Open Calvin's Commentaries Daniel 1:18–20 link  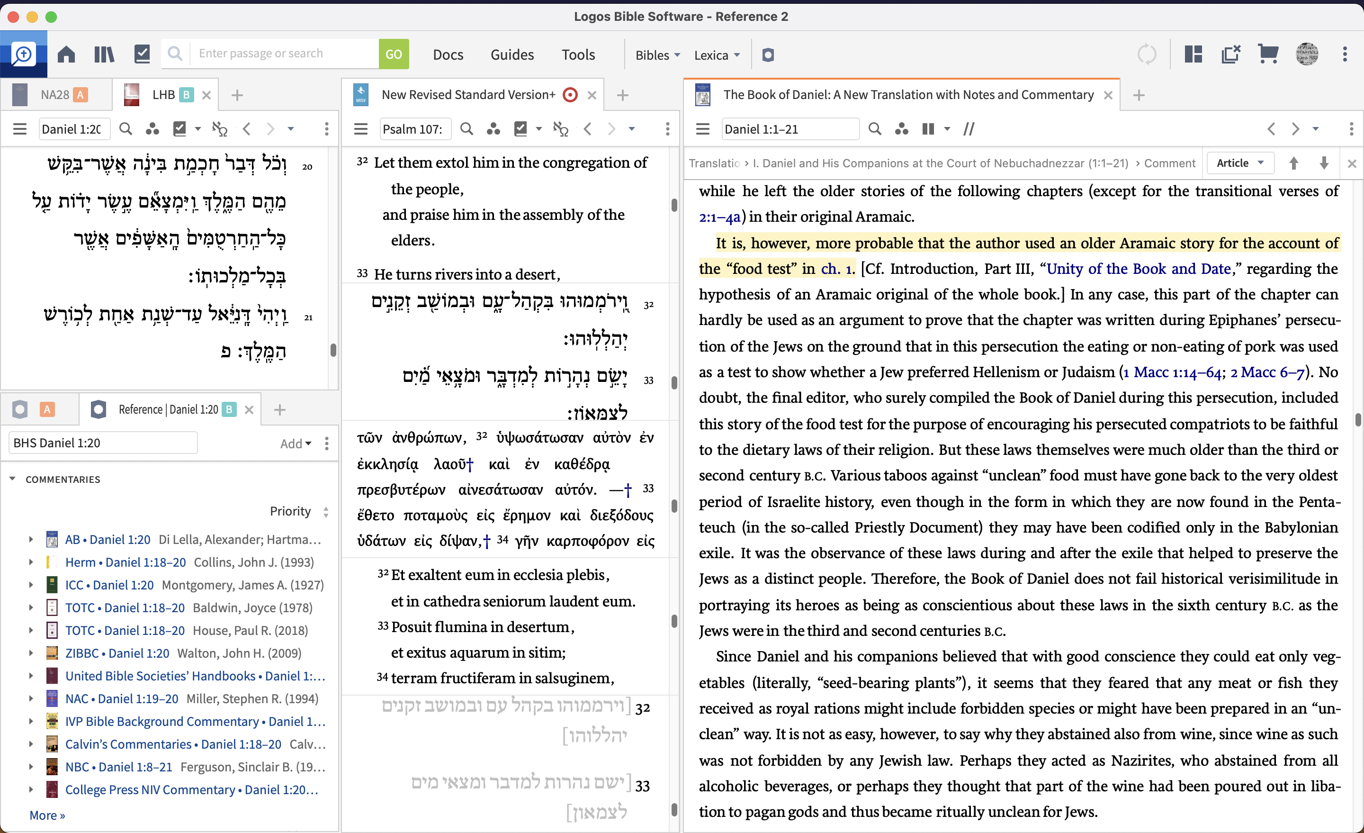point(173,743)
